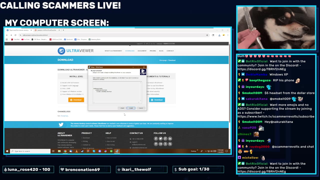320x180 pixels.
Task: Click the UltraViewer Setup taskbar icon
Action: click(x=117, y=151)
